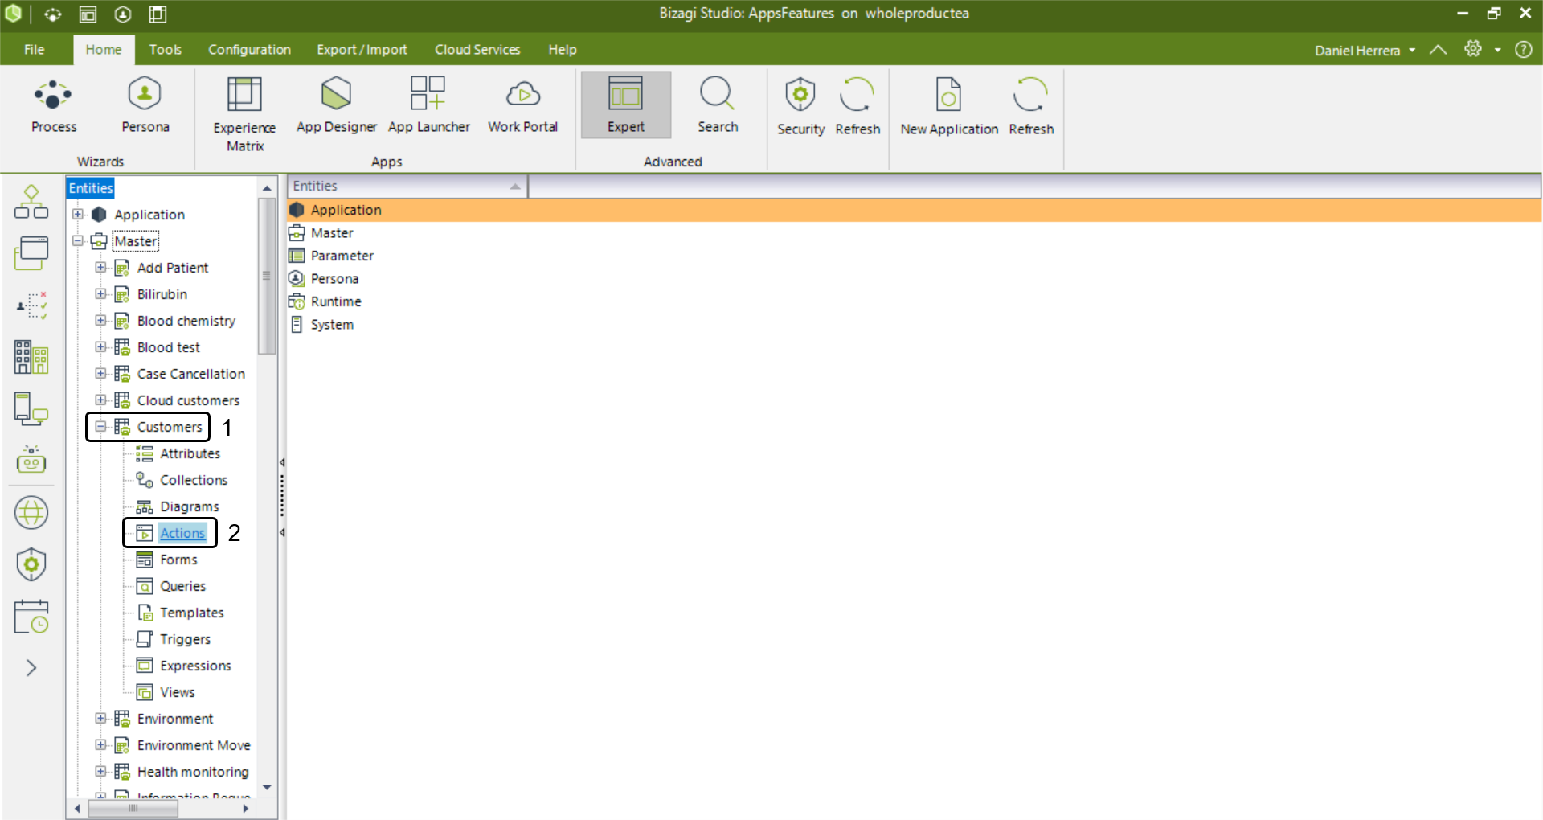Select Templates under Customers
Image resolution: width=1543 pixels, height=820 pixels.
[x=191, y=612]
